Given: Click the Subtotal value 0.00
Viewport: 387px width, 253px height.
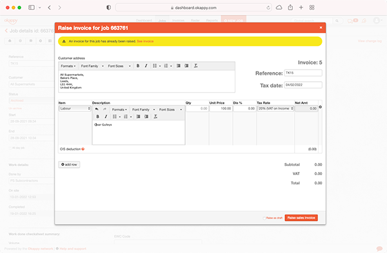Looking at the screenshot, I should pos(318,165).
